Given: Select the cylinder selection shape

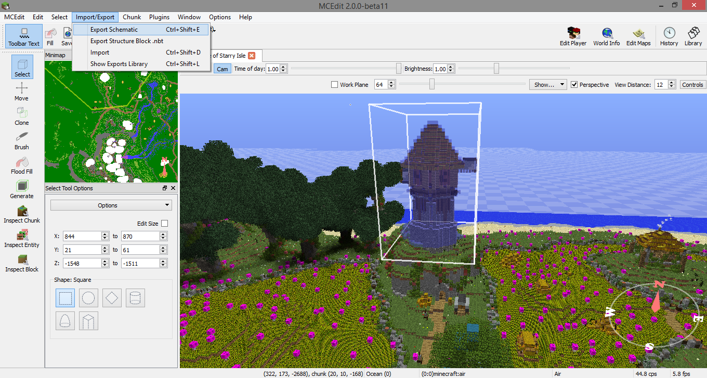Looking at the screenshot, I should click(135, 298).
